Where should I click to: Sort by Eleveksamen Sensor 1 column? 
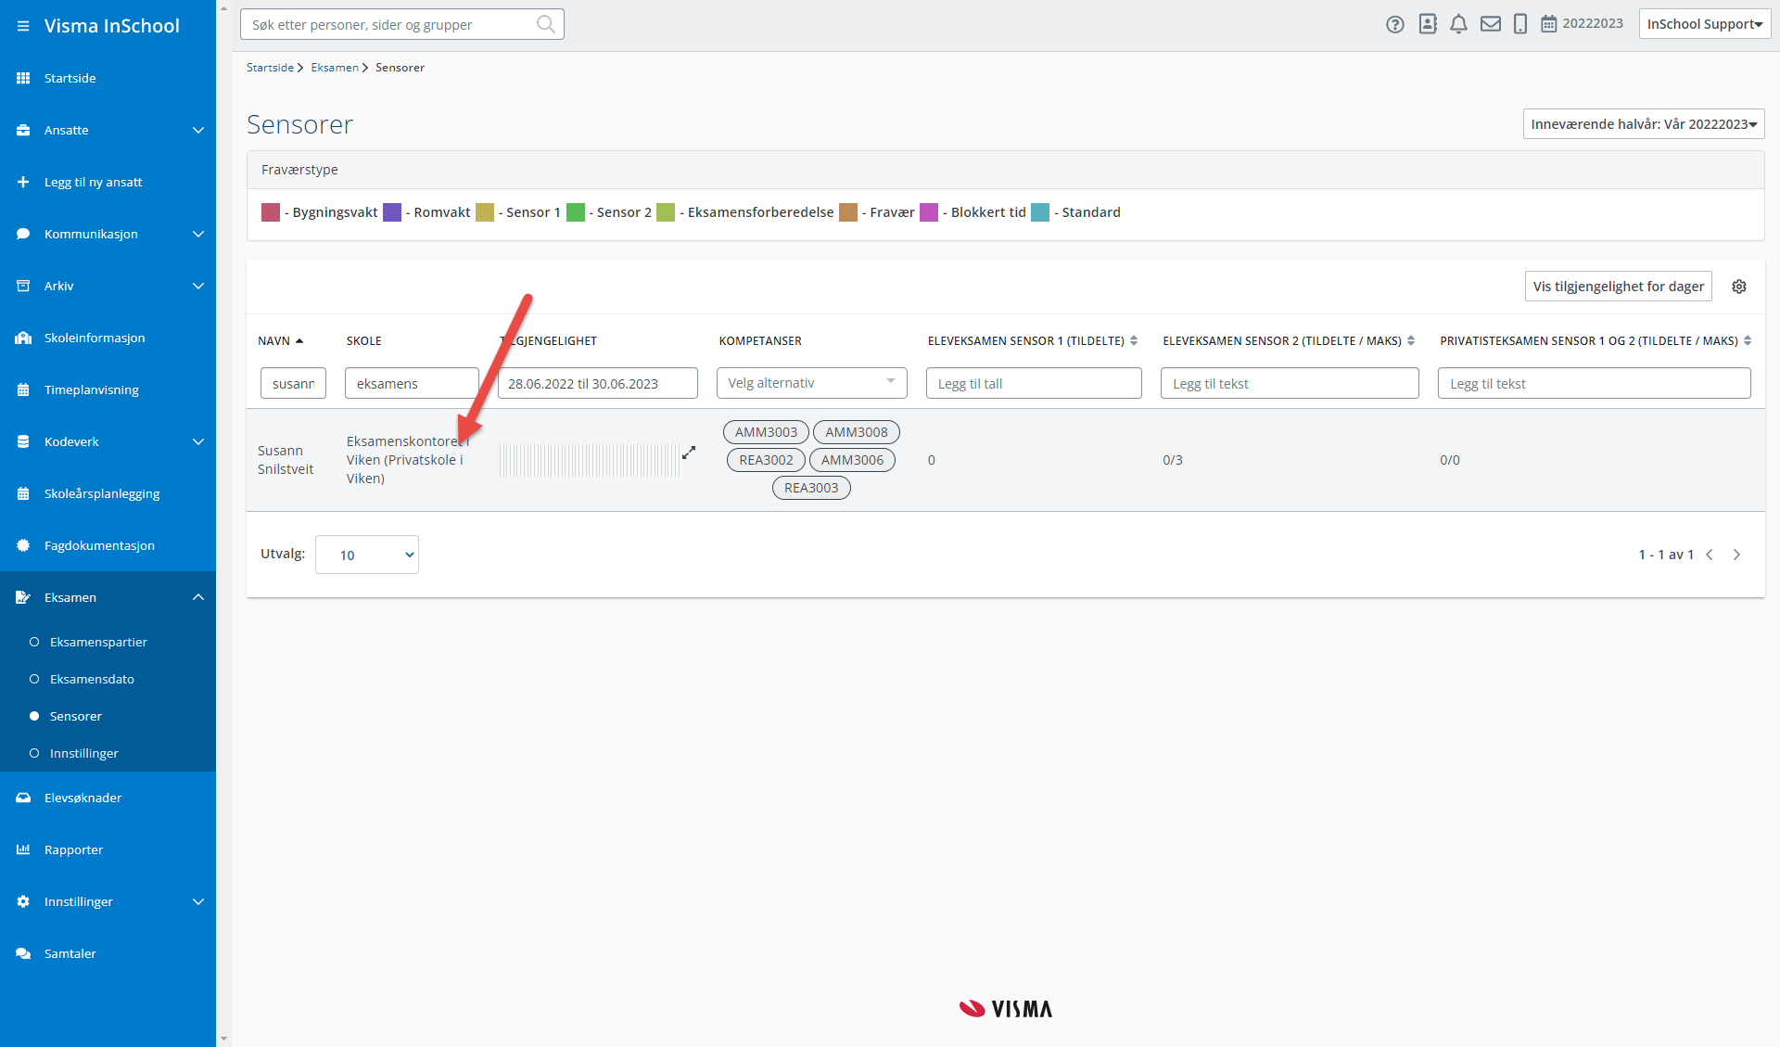(1134, 341)
